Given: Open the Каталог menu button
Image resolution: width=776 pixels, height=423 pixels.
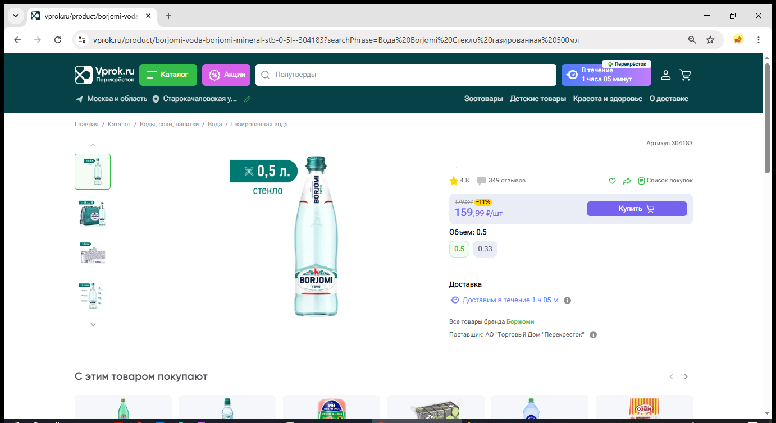Looking at the screenshot, I should pyautogui.click(x=168, y=75).
